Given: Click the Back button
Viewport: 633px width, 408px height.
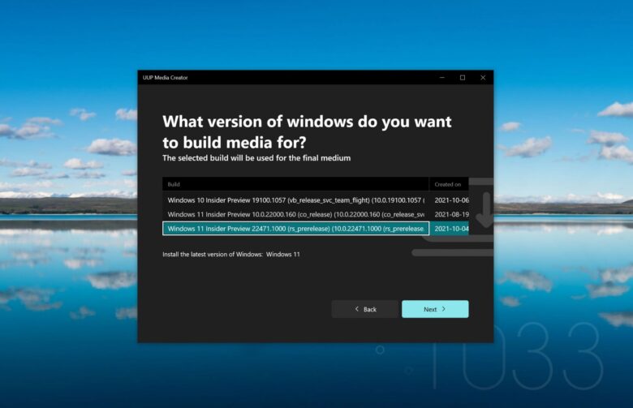Looking at the screenshot, I should (x=365, y=309).
